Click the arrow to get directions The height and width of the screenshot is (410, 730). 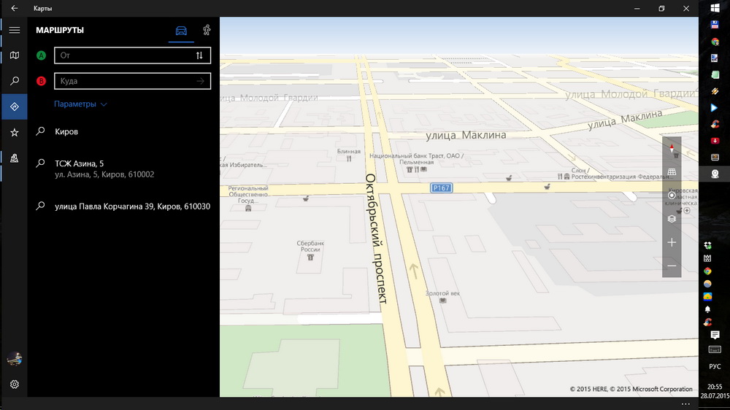pyautogui.click(x=200, y=81)
